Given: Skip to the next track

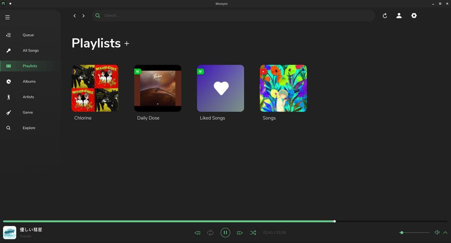Looking at the screenshot, I should (240, 233).
